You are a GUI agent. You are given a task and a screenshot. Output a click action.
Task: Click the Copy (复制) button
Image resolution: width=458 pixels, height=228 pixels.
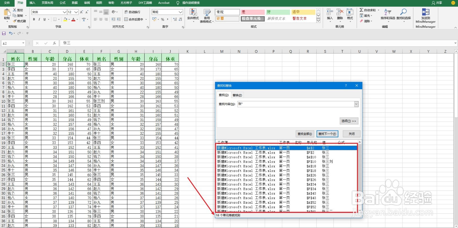pyautogui.click(x=18, y=15)
